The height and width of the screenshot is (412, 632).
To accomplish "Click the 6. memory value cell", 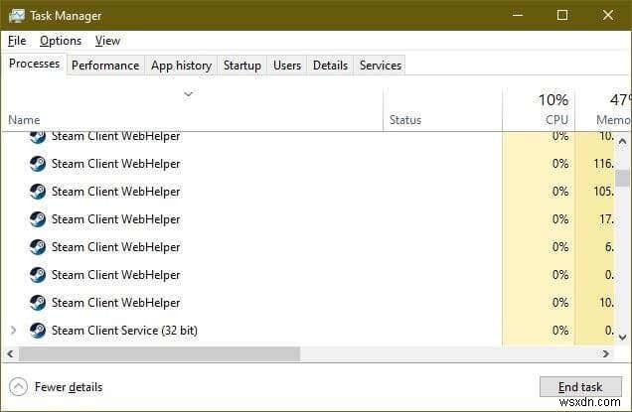I will click(595, 247).
